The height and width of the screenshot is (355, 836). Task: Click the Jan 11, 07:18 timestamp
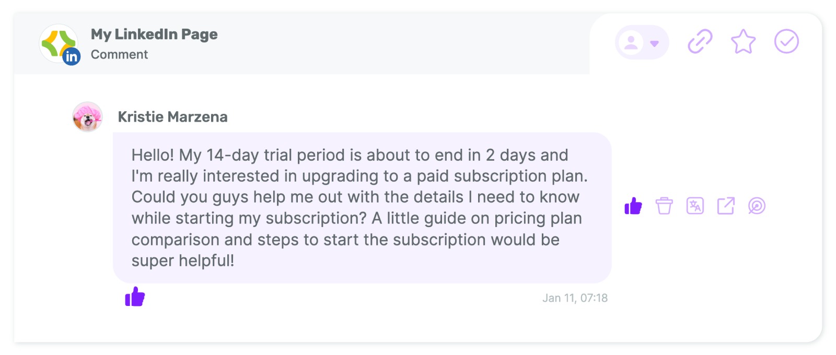tap(575, 298)
